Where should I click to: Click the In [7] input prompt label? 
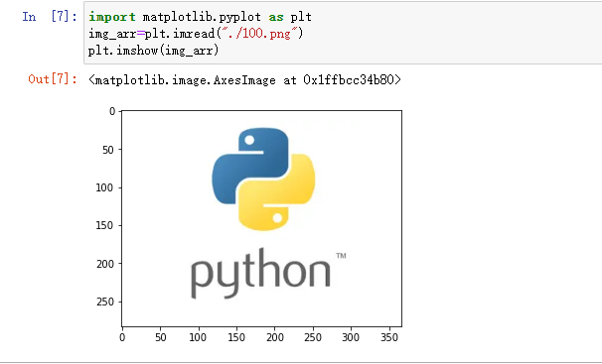[50, 17]
